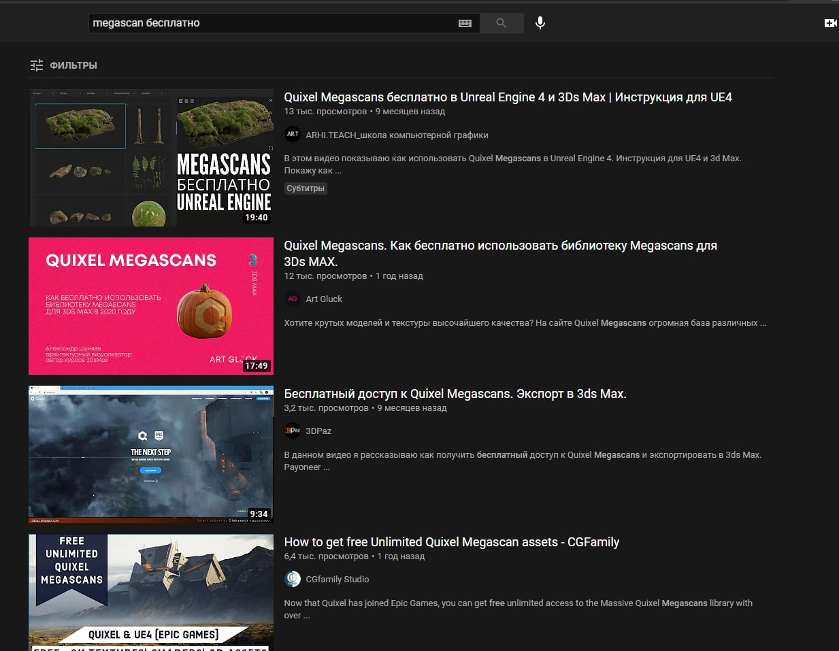Go to the CGfamily Studio channel name
839x651 pixels.
(x=338, y=580)
